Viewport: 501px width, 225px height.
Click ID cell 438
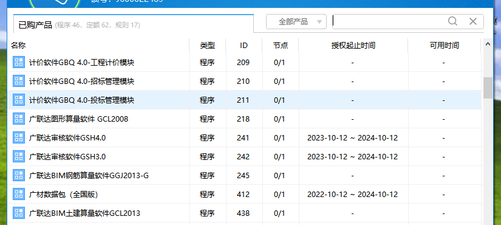(x=243, y=213)
